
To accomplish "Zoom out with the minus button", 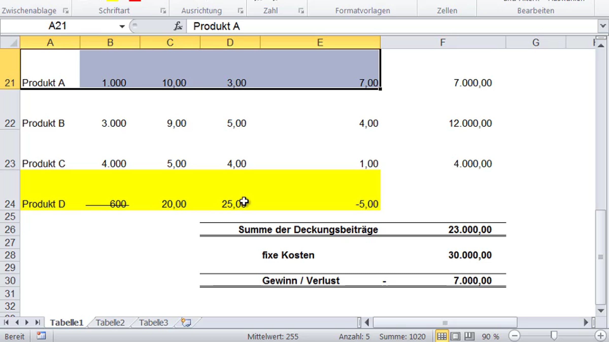I will (514, 336).
